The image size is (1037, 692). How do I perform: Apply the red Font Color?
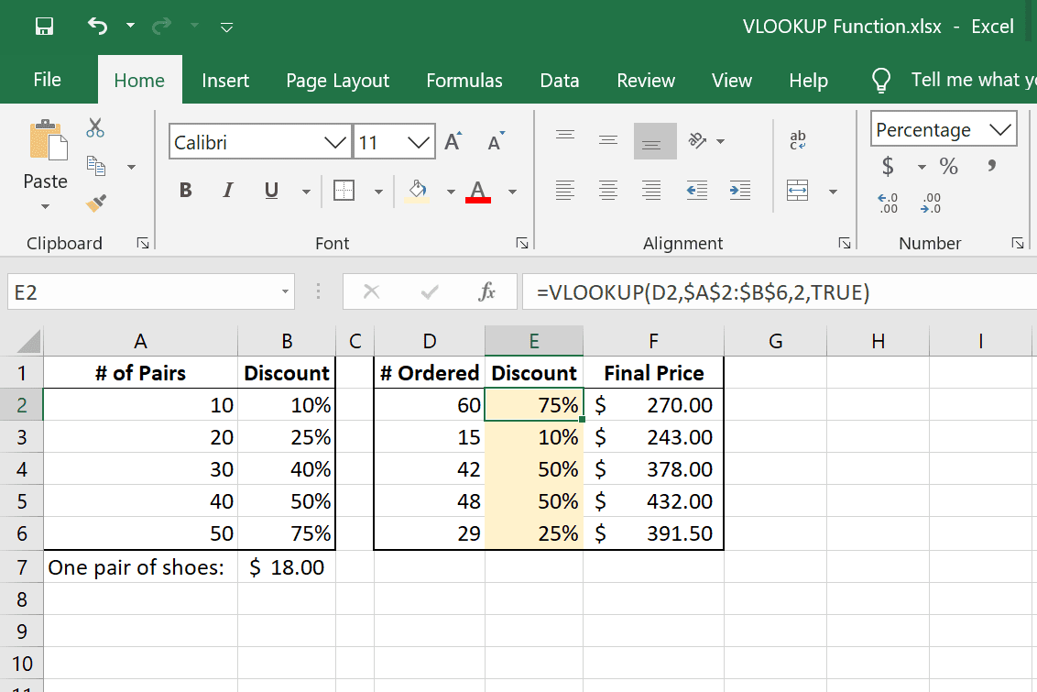point(478,192)
